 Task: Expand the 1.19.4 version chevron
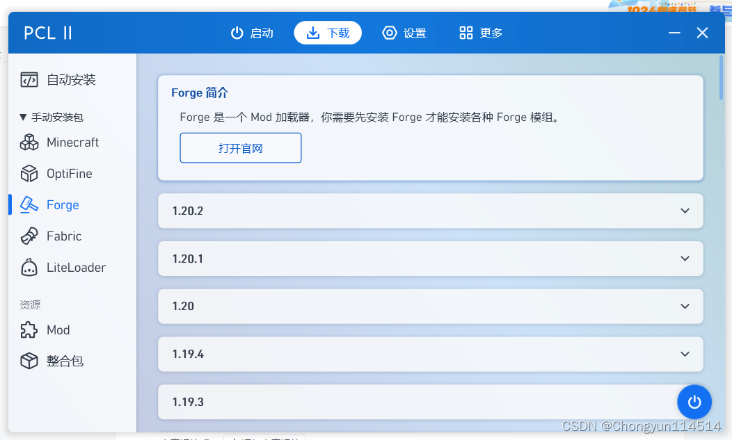tap(685, 354)
